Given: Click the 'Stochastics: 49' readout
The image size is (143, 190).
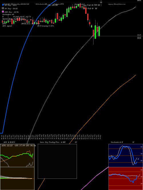Looking at the screenshot, I should [8, 14].
